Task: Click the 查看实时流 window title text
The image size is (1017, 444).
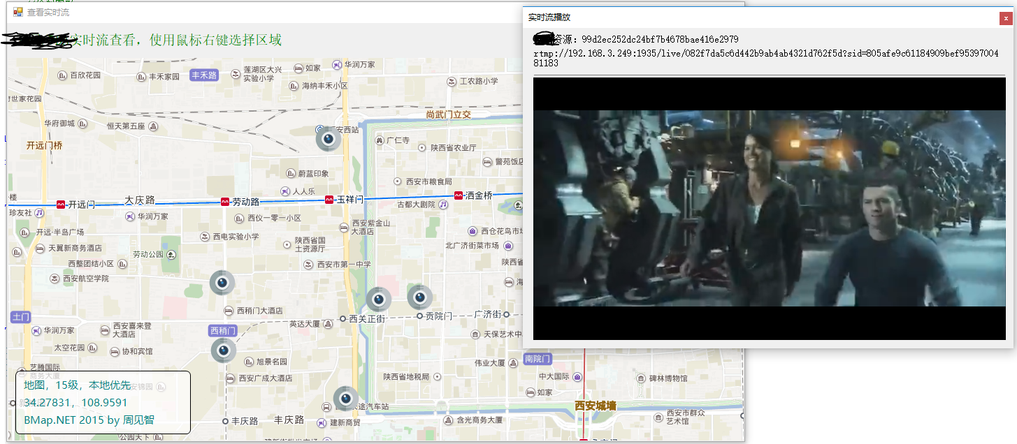Action: click(48, 12)
